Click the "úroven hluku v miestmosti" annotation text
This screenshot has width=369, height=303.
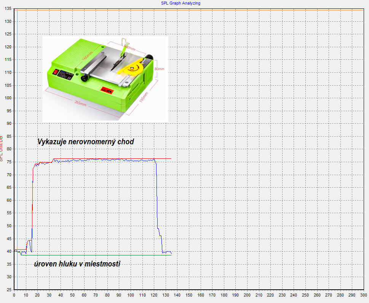77,264
